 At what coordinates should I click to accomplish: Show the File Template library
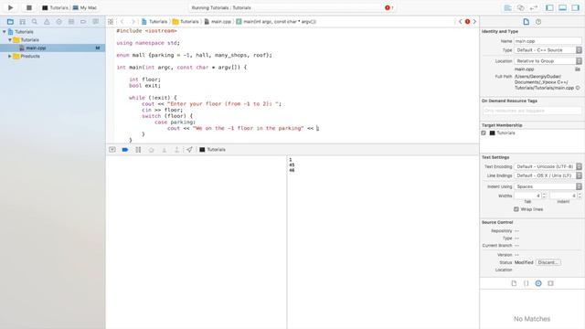click(x=514, y=283)
